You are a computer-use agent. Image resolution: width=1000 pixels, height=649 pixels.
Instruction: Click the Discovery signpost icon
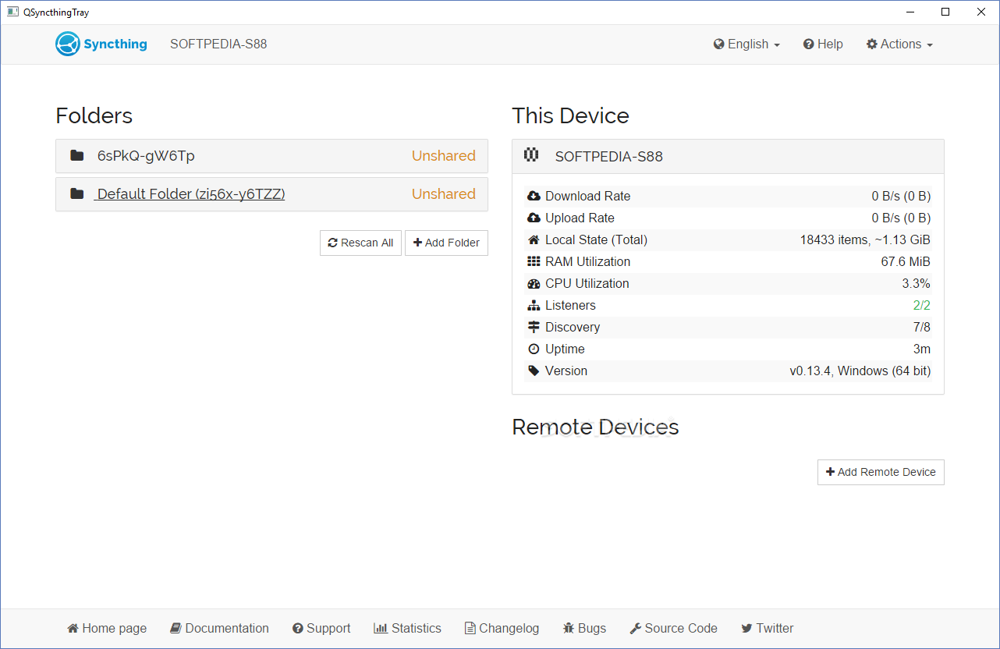pyautogui.click(x=534, y=327)
